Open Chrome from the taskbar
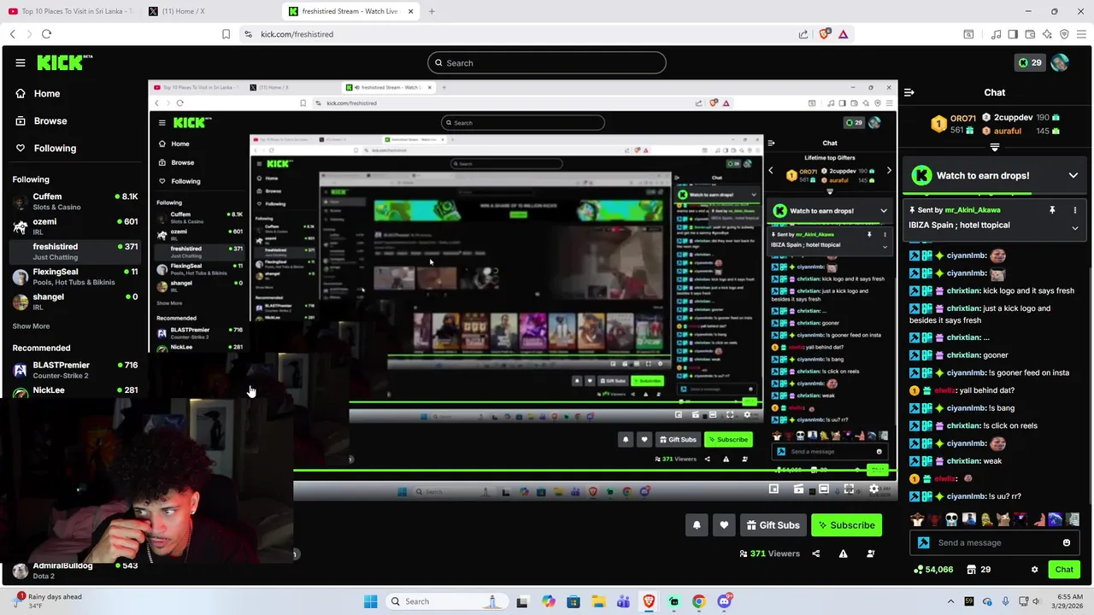Image resolution: width=1094 pixels, height=615 pixels. 698,601
